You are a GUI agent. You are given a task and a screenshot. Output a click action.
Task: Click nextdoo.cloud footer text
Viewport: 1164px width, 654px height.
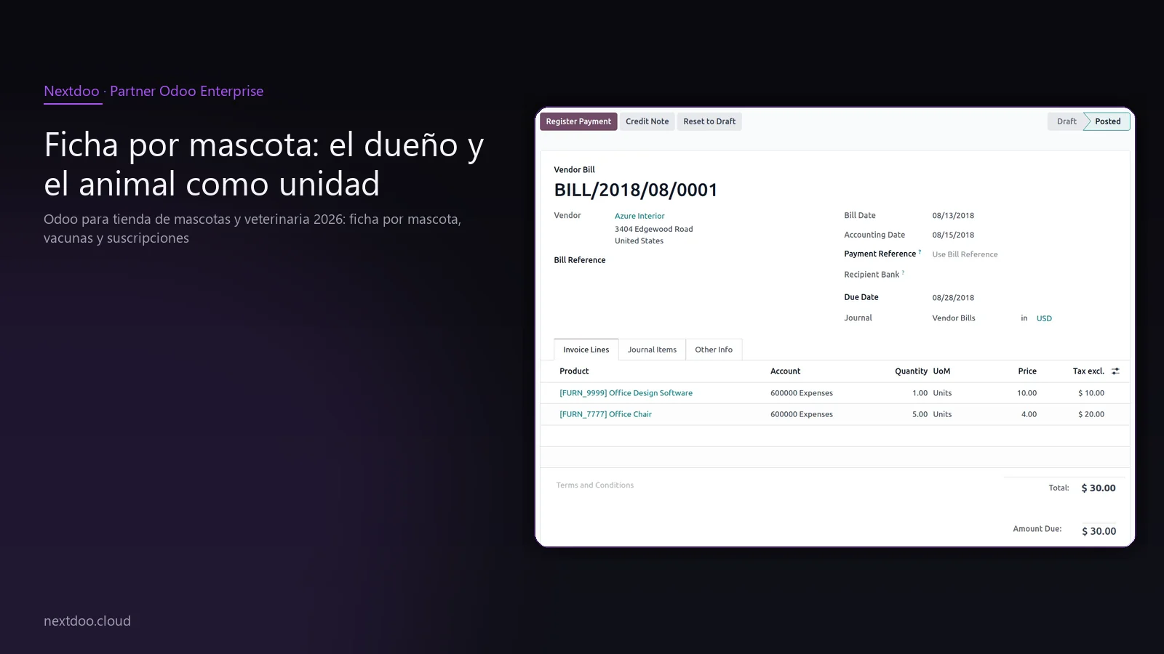pyautogui.click(x=87, y=621)
